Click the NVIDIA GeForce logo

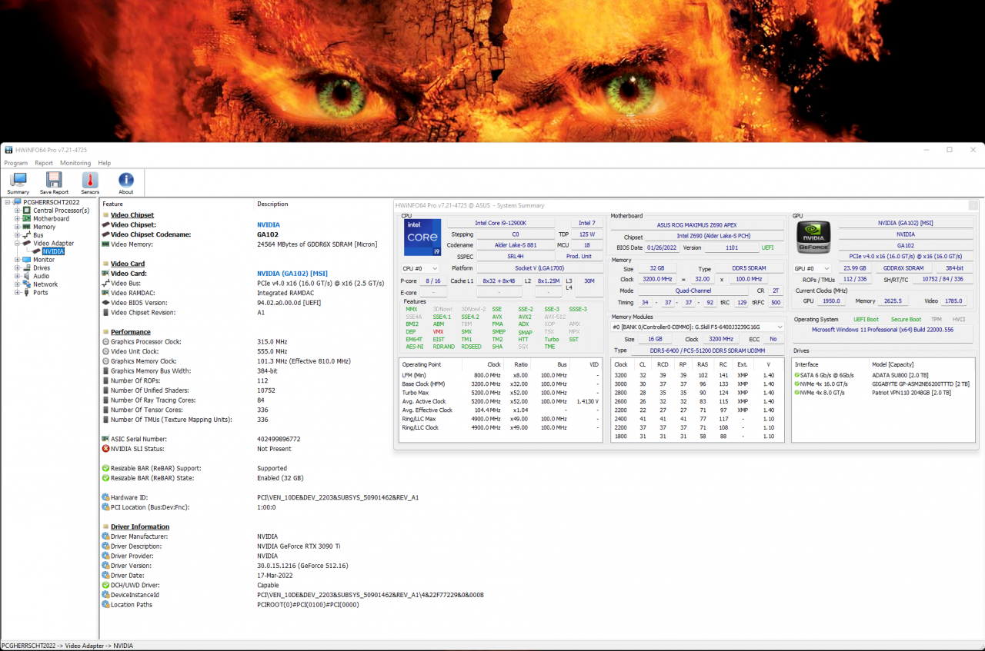(813, 238)
